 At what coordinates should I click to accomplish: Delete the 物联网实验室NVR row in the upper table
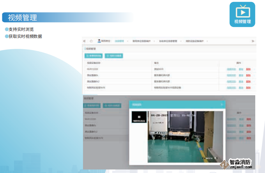[x=249, y=88]
